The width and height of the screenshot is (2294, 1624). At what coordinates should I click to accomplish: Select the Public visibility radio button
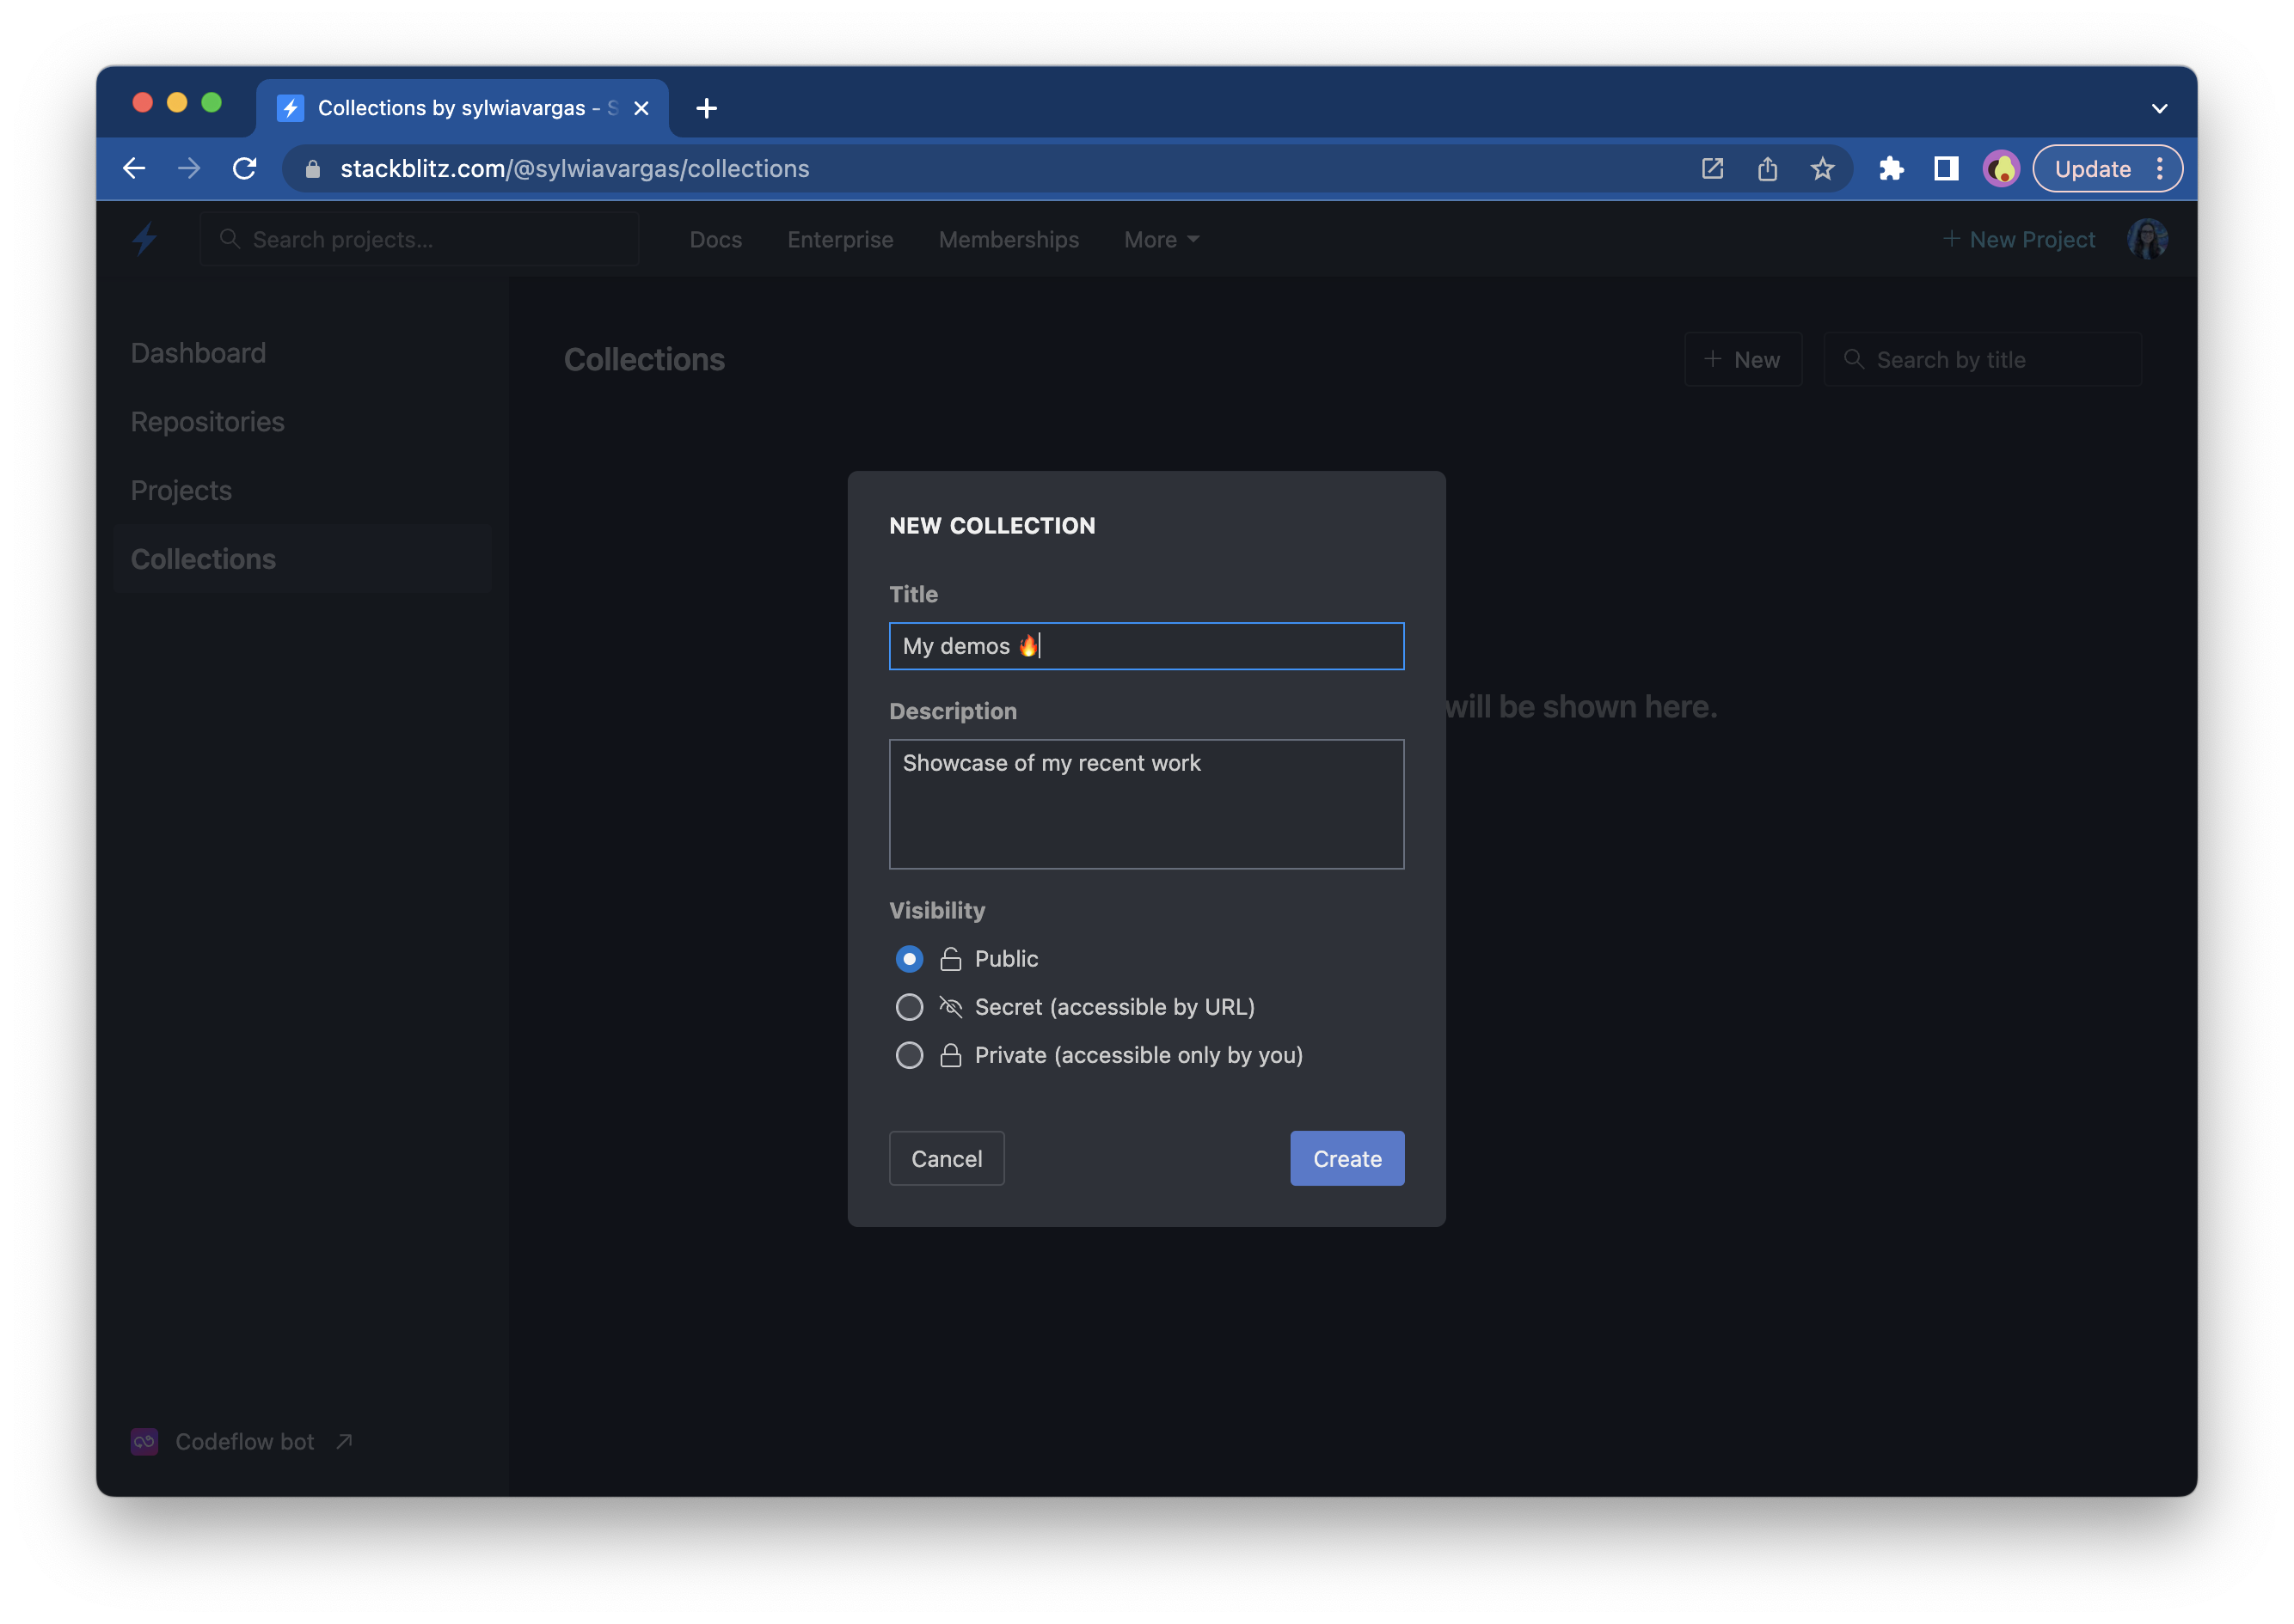coord(908,959)
